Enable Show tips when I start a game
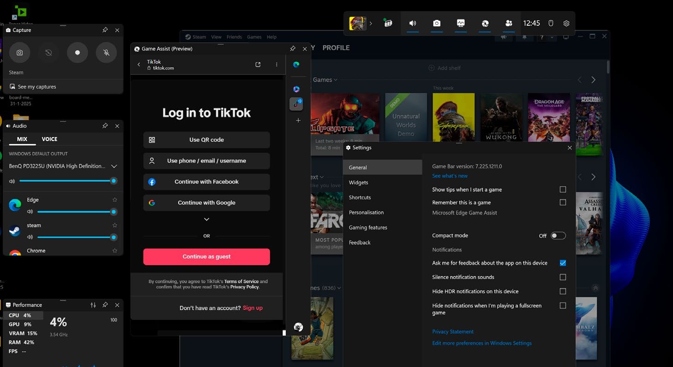 click(563, 189)
